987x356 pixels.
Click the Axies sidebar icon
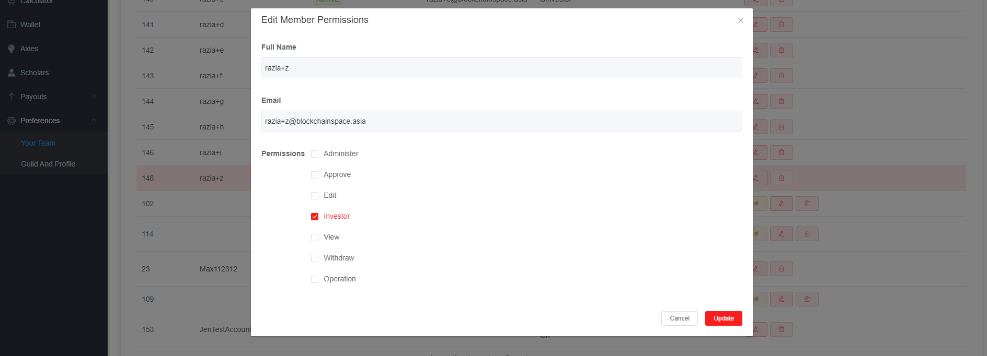pos(12,49)
